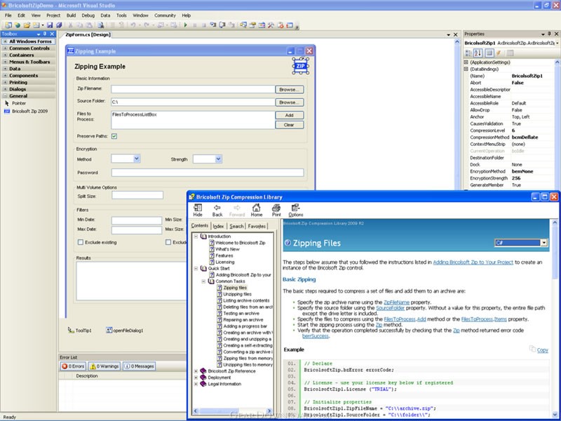Screen dimensions: 561x421
Task: Click the Print icon in the help window
Action: pyautogui.click(x=276, y=210)
